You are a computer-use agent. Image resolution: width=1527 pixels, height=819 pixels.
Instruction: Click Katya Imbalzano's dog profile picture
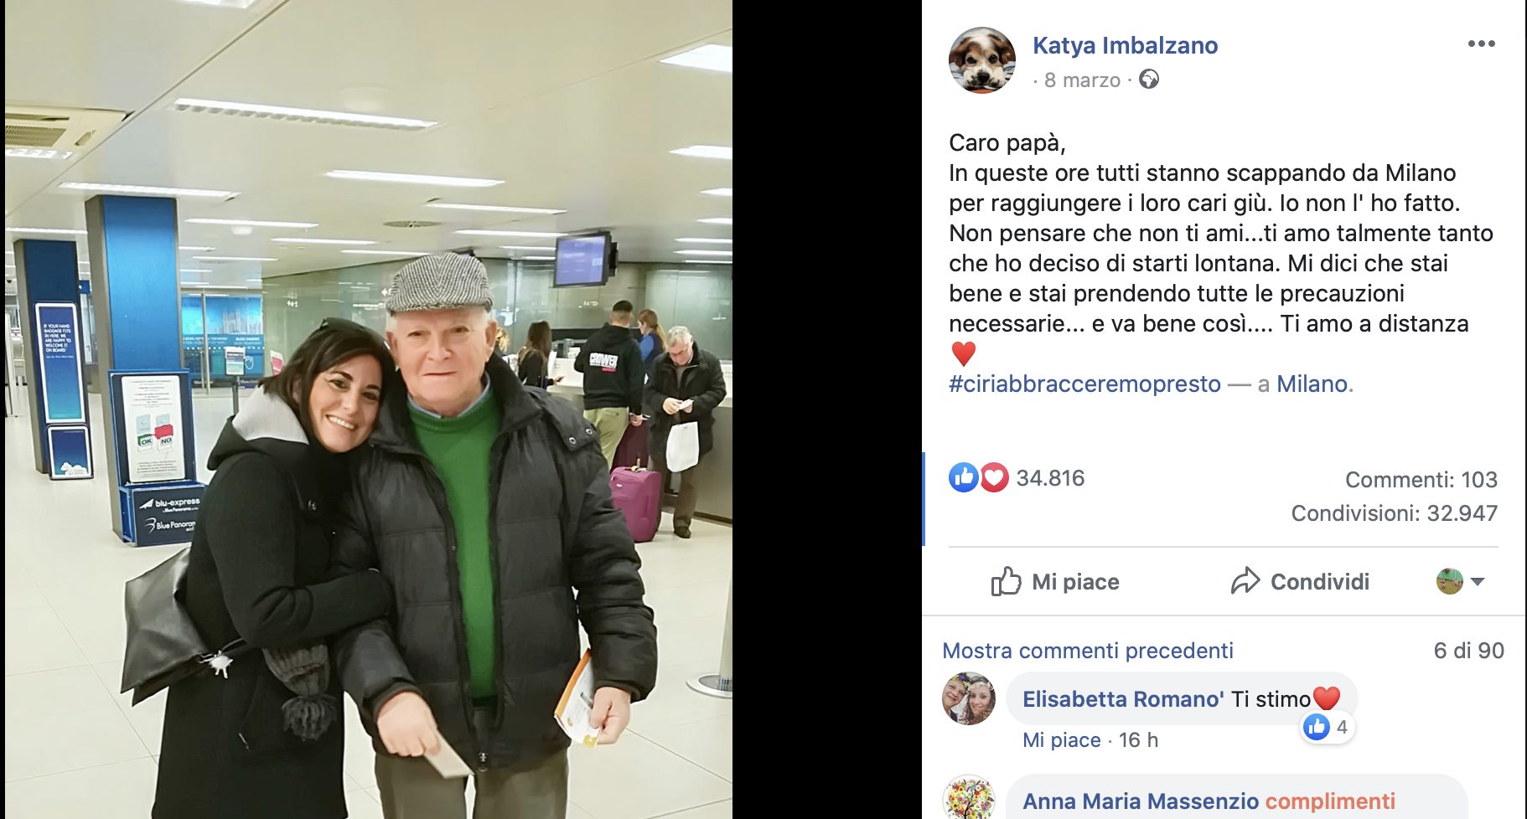[x=981, y=60]
